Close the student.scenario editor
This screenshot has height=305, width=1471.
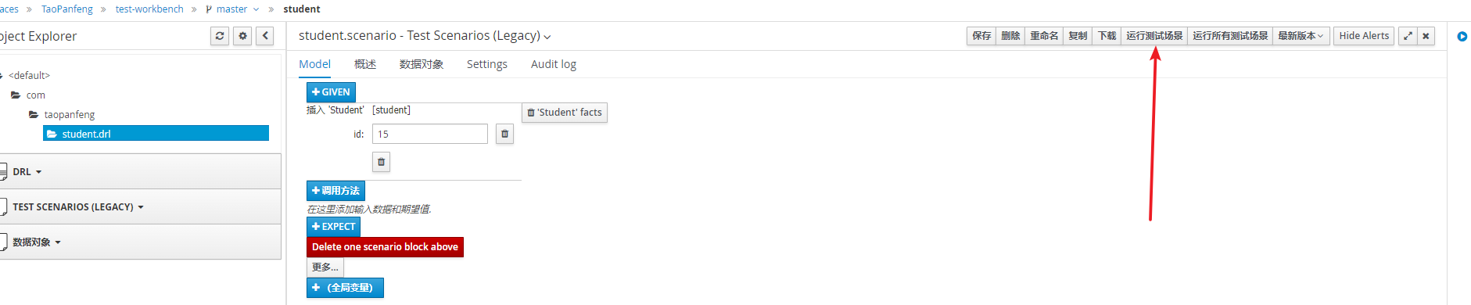pos(1426,36)
